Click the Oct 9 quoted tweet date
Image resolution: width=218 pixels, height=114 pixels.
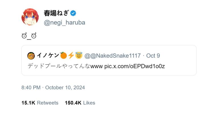click(x=153, y=56)
